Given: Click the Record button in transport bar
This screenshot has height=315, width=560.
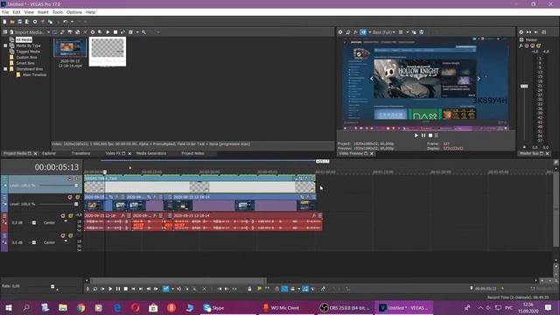Looking at the screenshot, I should click(87, 289).
